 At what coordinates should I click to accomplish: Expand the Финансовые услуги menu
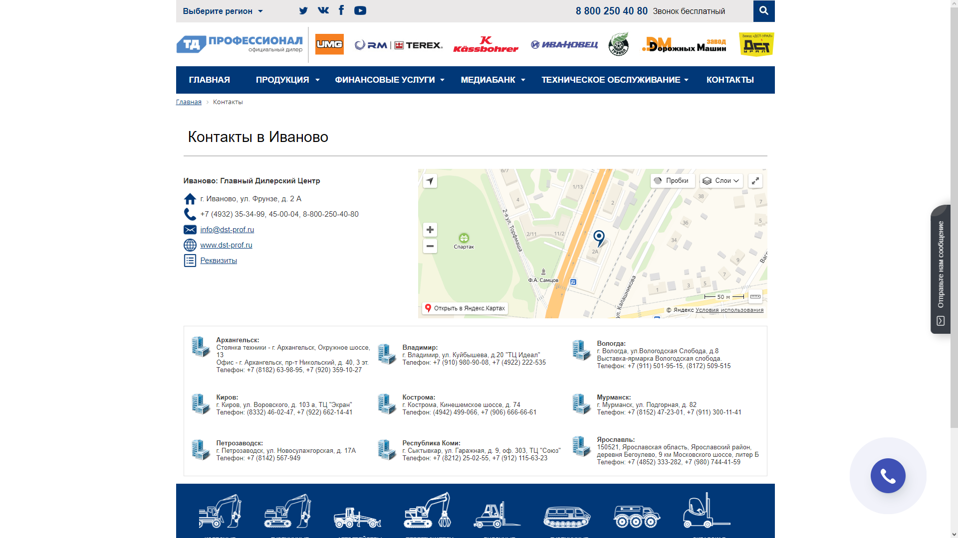pyautogui.click(x=390, y=80)
